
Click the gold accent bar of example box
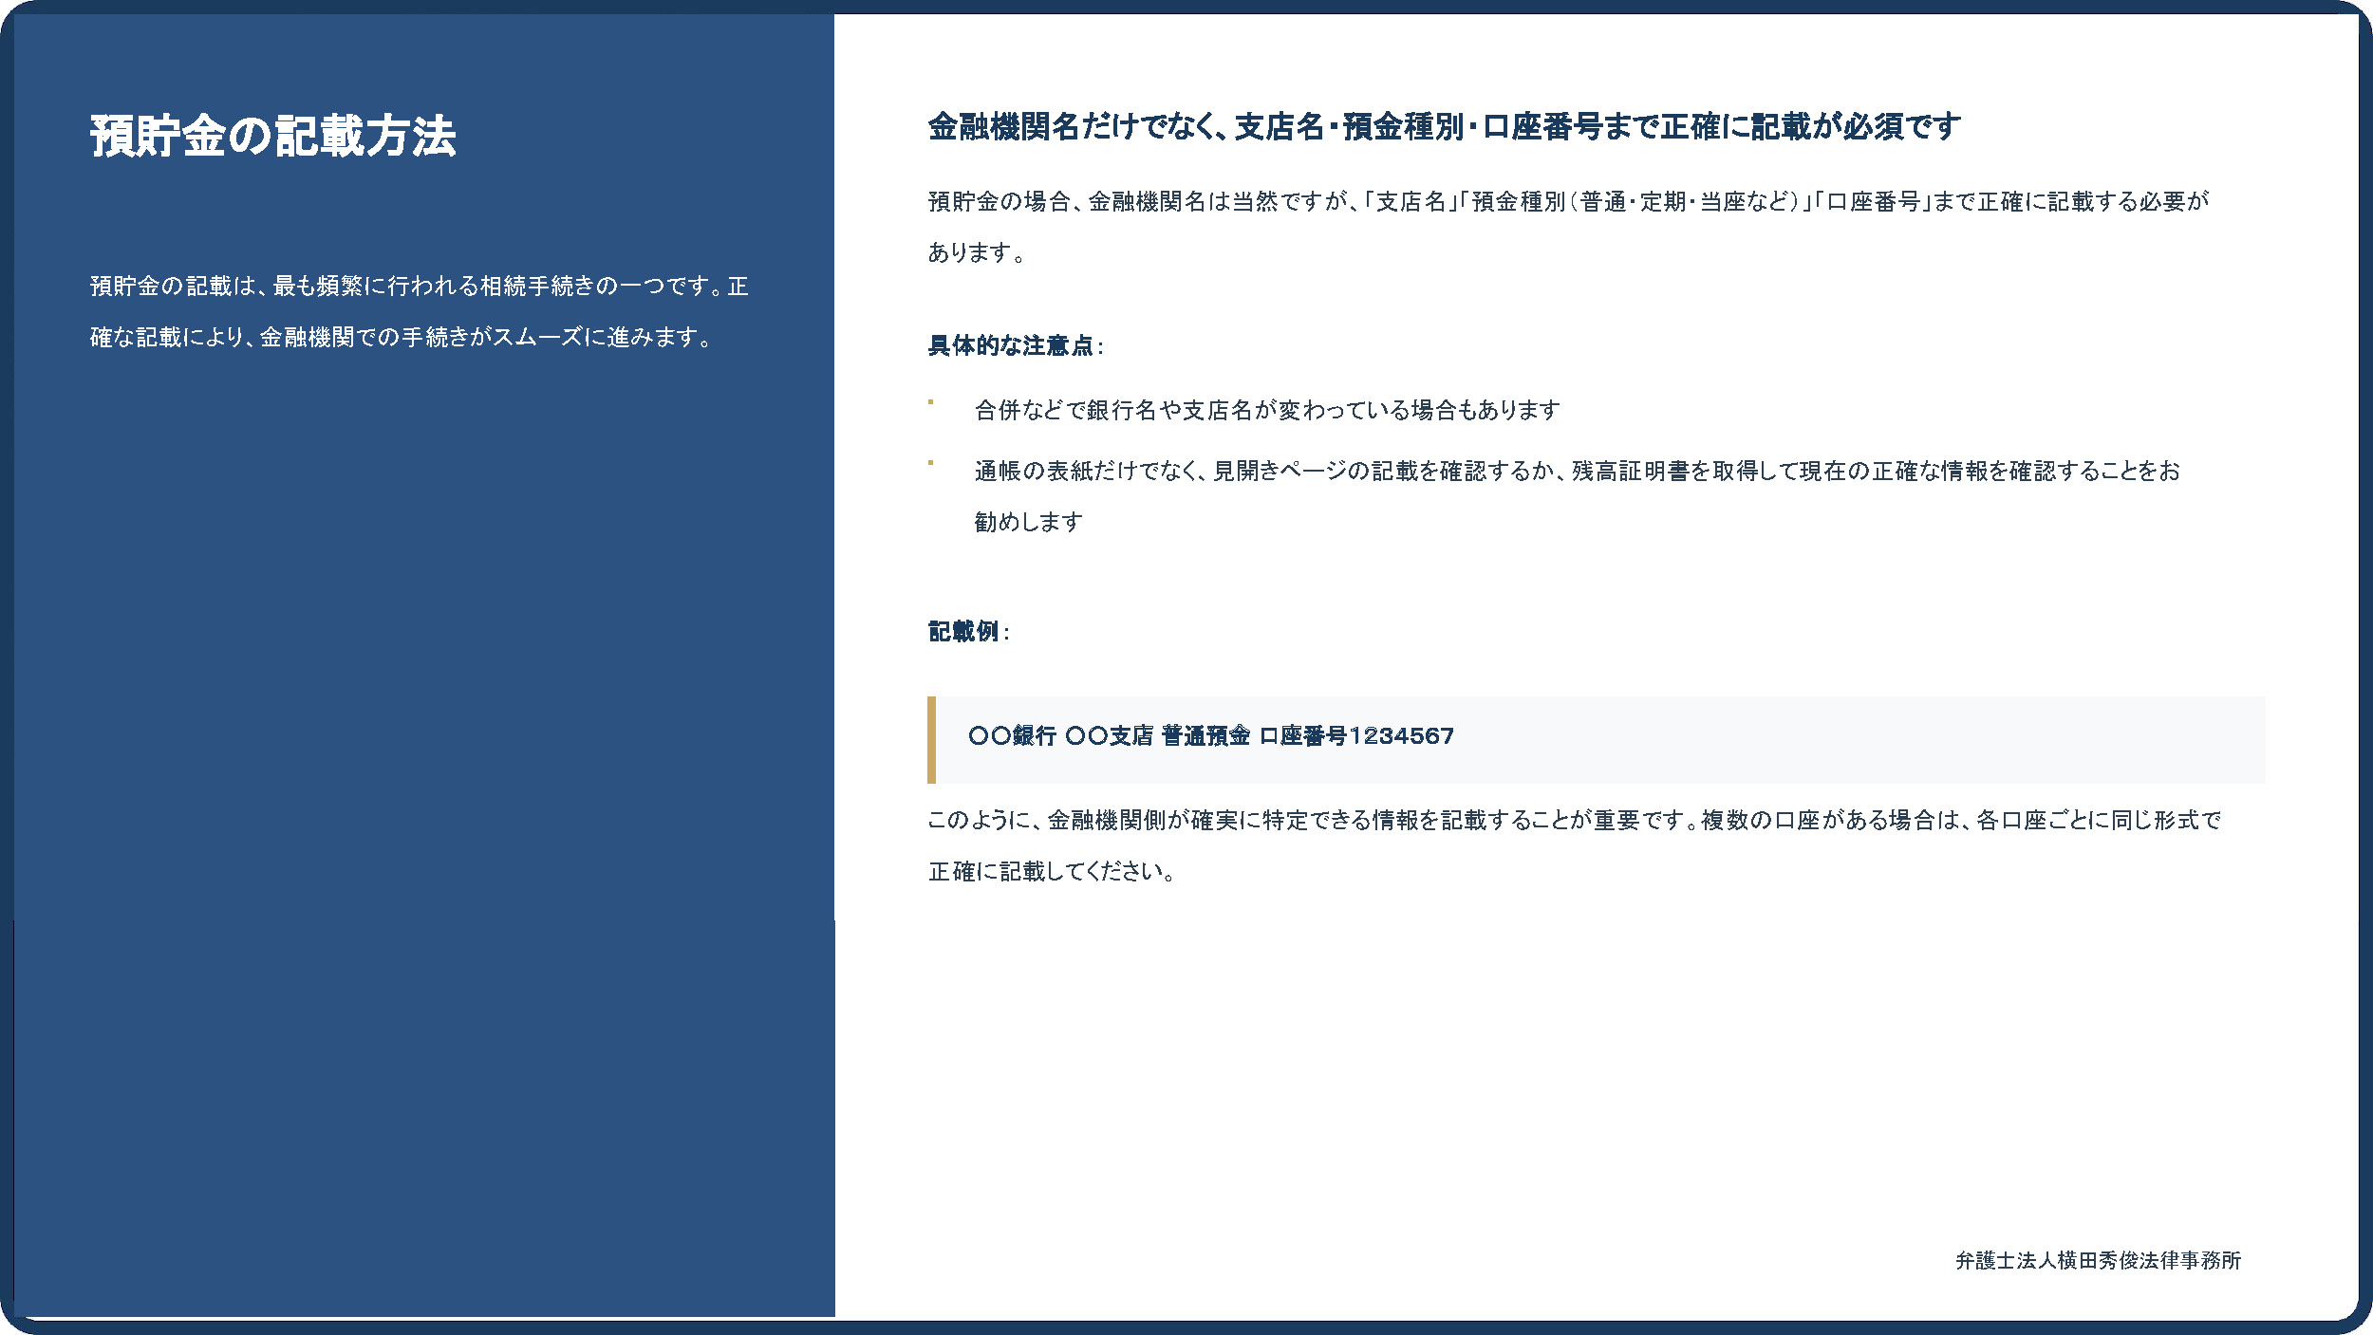(931, 740)
